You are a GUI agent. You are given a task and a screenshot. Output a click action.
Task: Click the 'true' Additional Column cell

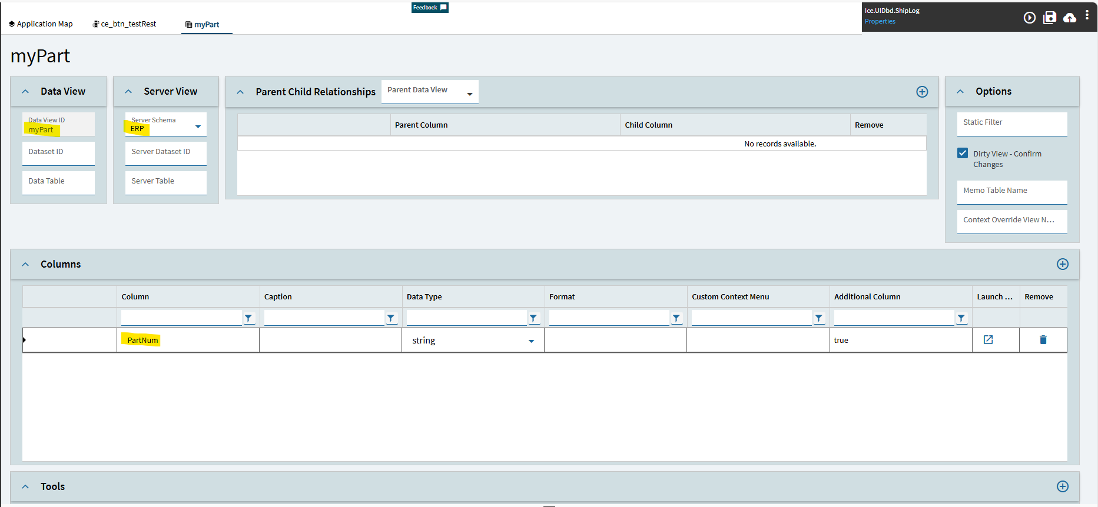901,341
